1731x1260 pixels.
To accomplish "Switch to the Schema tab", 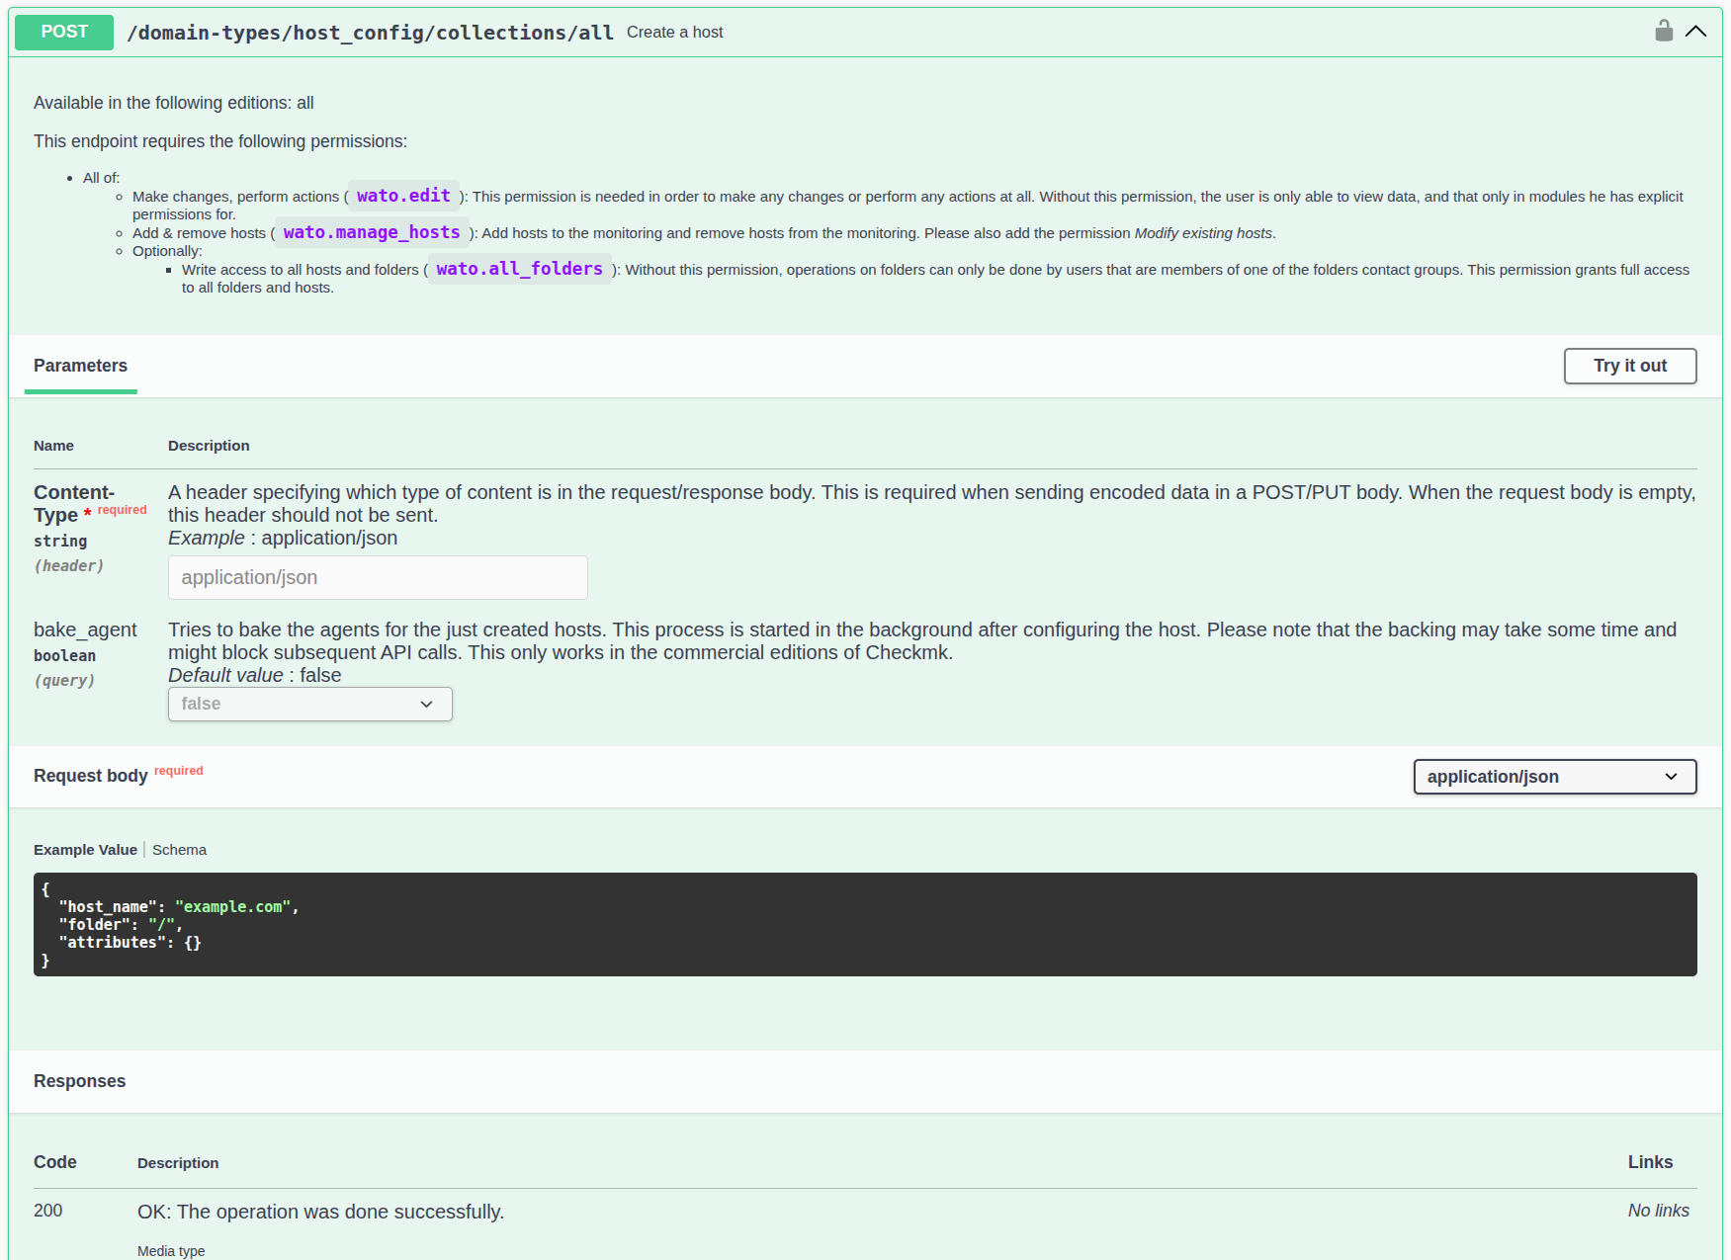I will click(x=179, y=849).
